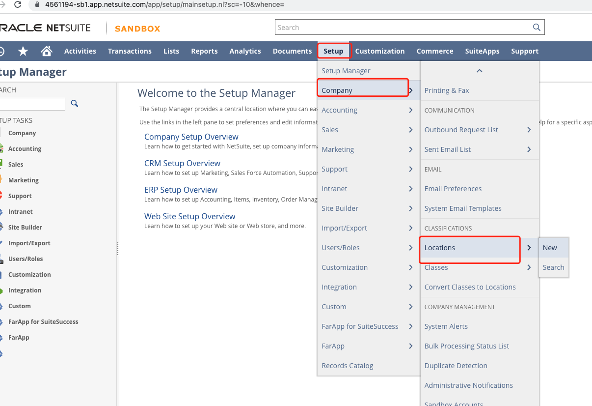The height and width of the screenshot is (406, 592).
Task: Click the sidebar splitter handle
Action: [118, 248]
